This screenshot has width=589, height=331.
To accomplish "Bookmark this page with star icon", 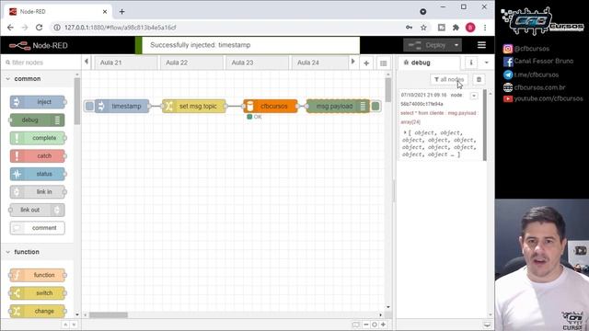I will point(423,28).
